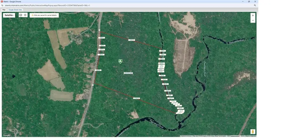287x138 pixels.
Task: Click the parcel details warning notice
Action: tap(44, 15)
